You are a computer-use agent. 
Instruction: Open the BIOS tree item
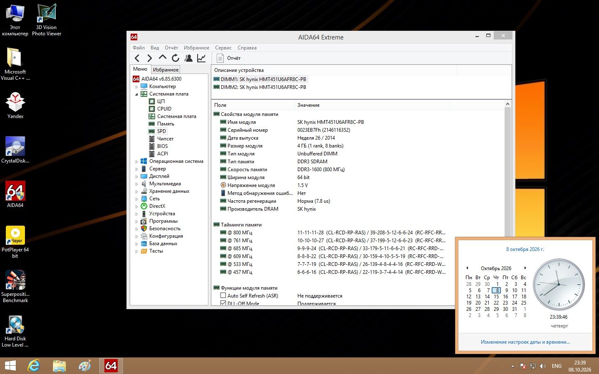(162, 146)
